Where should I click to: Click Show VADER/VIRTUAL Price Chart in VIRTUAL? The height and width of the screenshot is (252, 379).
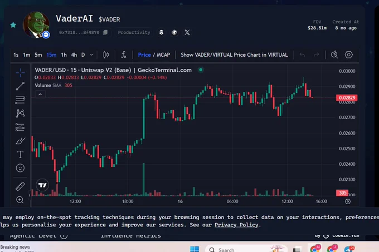pos(234,55)
